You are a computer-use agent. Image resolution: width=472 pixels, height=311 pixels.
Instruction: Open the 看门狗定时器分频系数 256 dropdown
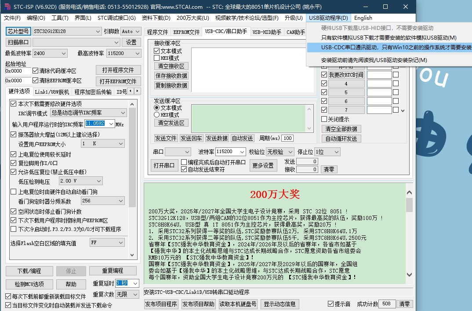(121, 201)
